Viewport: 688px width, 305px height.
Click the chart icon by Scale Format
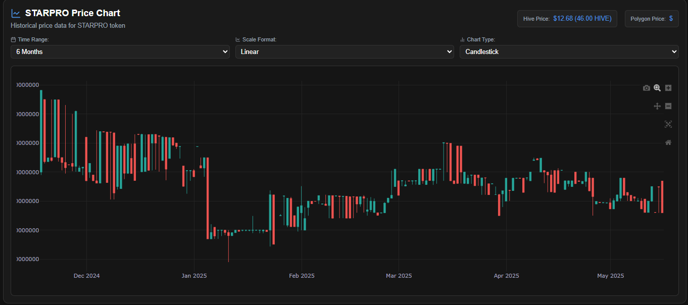pyautogui.click(x=238, y=39)
